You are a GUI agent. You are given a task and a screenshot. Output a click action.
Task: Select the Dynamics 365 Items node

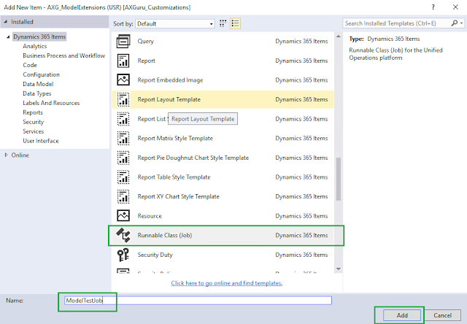point(39,36)
